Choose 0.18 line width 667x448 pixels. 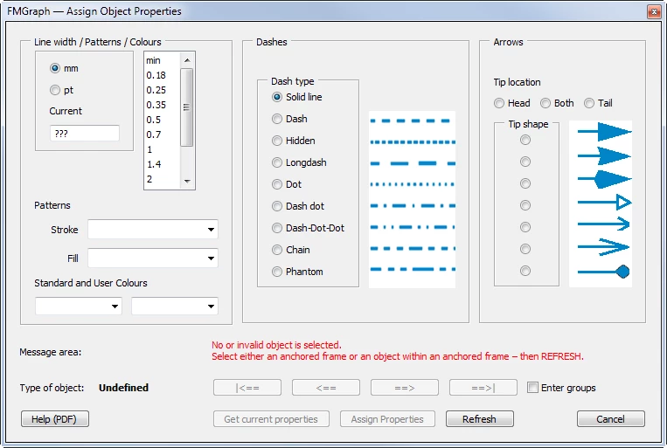(156, 75)
